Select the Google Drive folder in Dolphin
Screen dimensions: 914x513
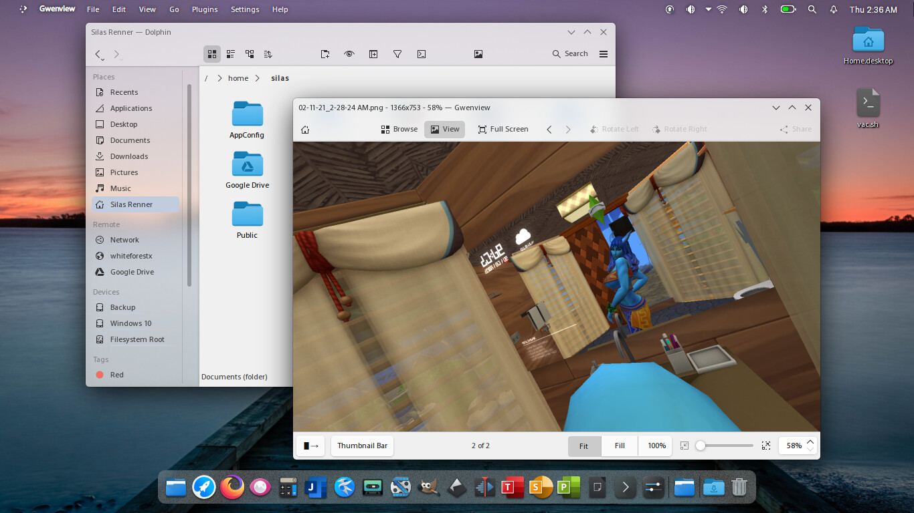(247, 170)
